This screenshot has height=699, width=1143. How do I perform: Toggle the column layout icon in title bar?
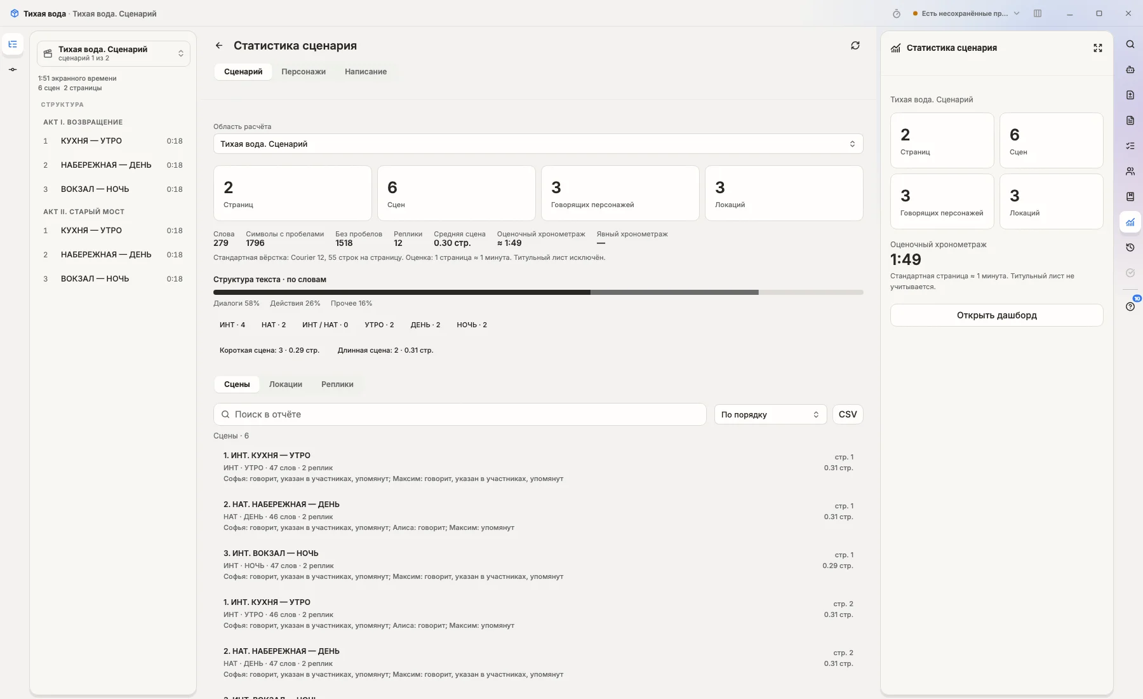coord(1038,13)
